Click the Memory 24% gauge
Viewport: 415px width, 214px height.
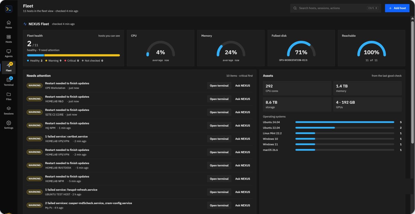(231, 49)
